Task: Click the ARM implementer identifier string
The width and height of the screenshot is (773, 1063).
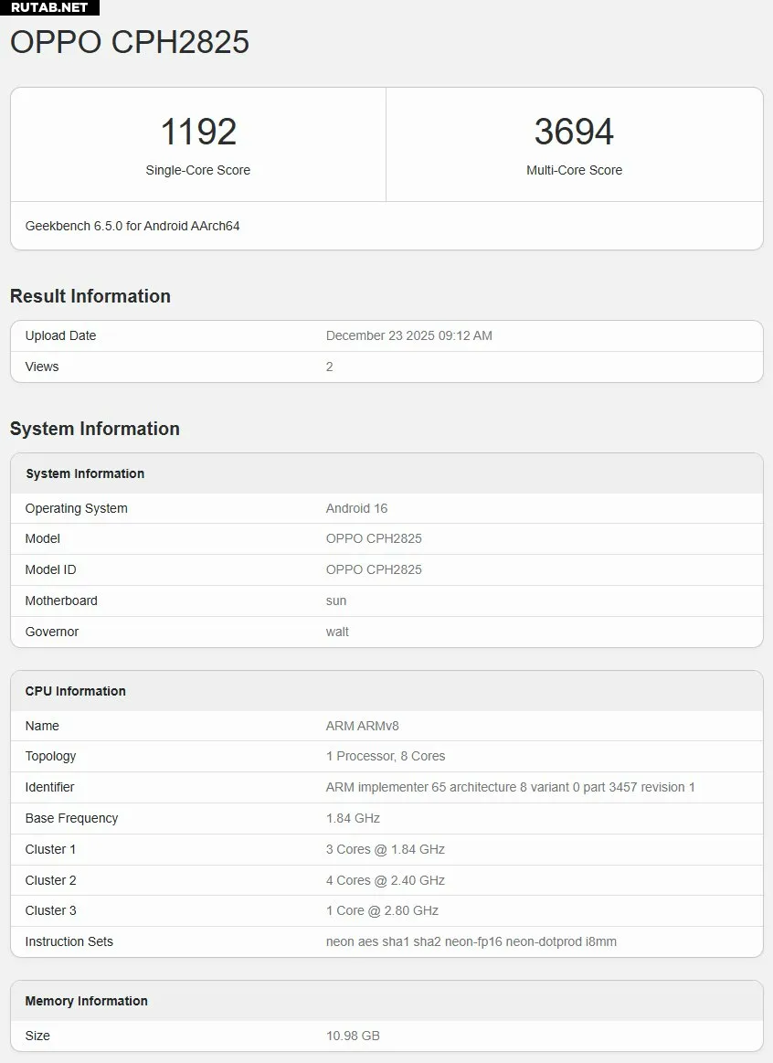Action: 510,787
